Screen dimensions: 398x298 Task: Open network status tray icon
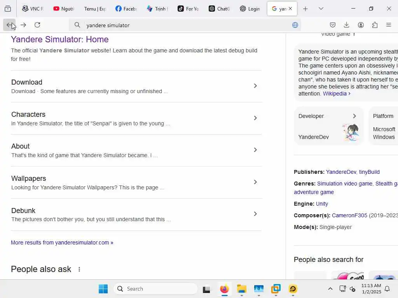point(342,289)
